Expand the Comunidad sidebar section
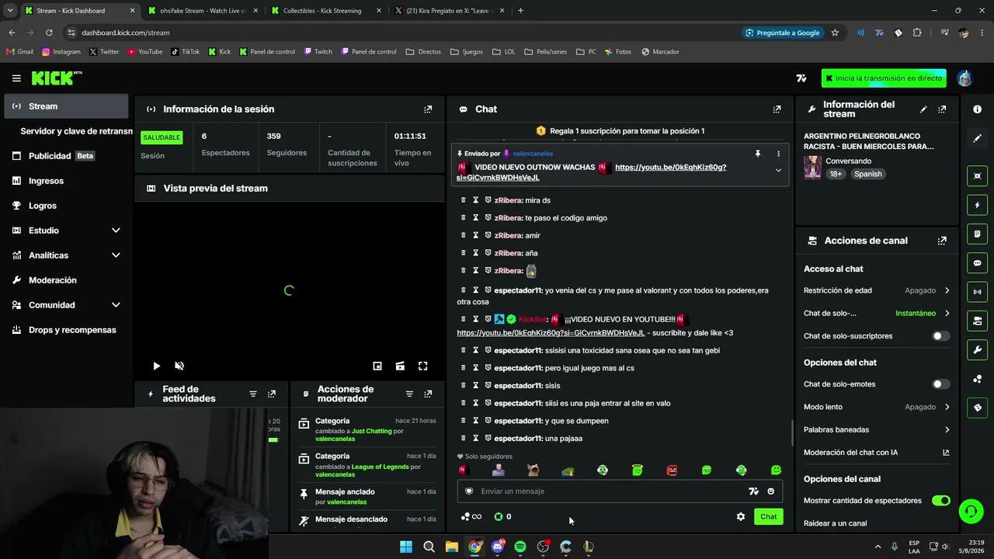Screen dimensions: 994x559 point(66,305)
